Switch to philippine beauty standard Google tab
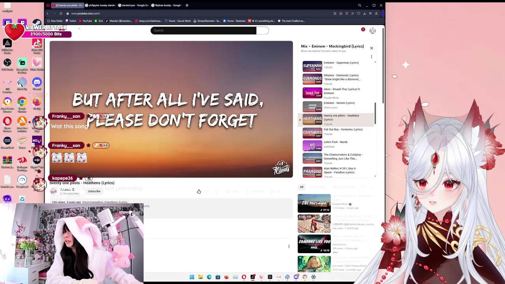Screen dimensions: 505x284 [100, 5]
